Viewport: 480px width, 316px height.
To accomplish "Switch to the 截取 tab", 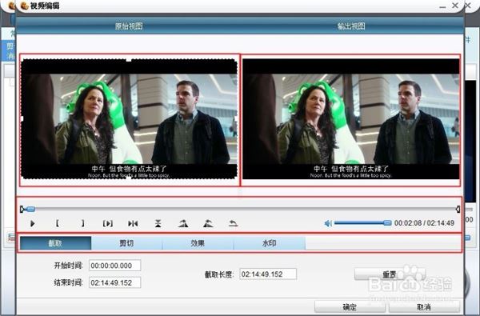I will tap(55, 243).
